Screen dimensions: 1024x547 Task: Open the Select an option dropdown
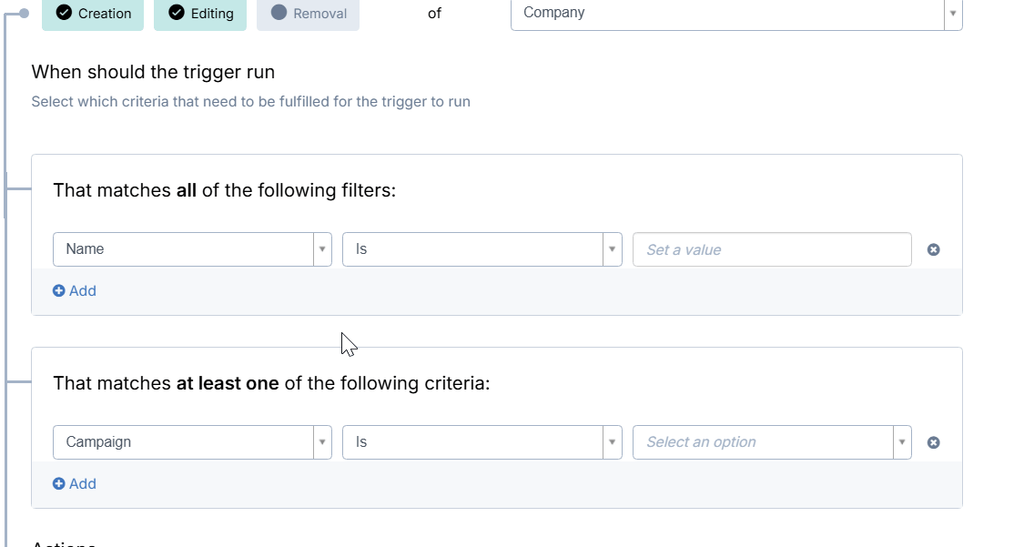click(x=772, y=442)
